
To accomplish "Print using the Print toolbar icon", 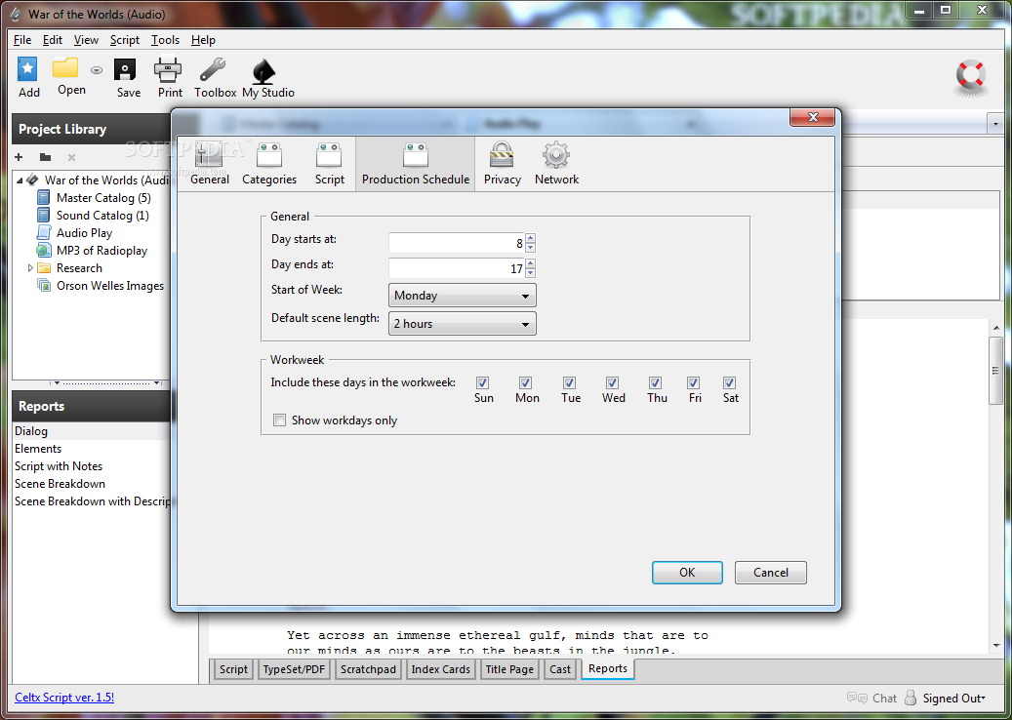I will point(169,69).
